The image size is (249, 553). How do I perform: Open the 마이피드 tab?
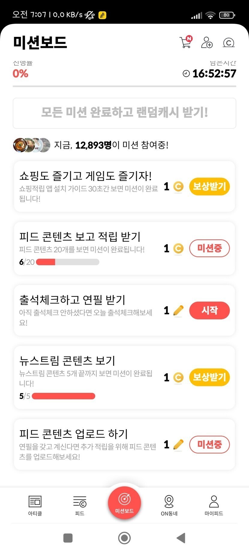[214, 505]
